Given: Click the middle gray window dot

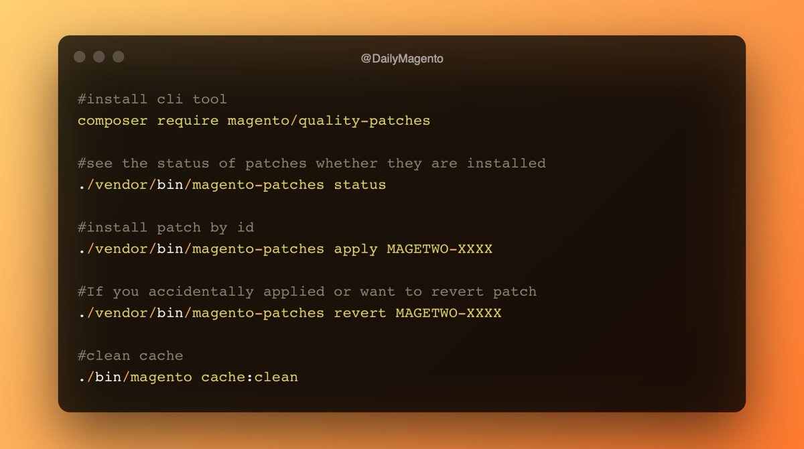Looking at the screenshot, I should click(99, 57).
